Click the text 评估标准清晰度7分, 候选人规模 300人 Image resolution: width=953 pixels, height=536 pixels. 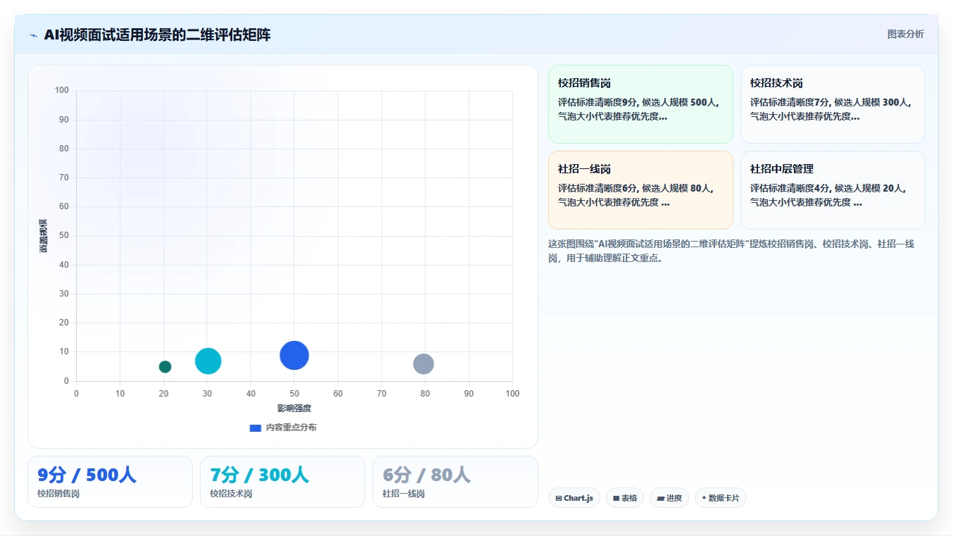[831, 102]
